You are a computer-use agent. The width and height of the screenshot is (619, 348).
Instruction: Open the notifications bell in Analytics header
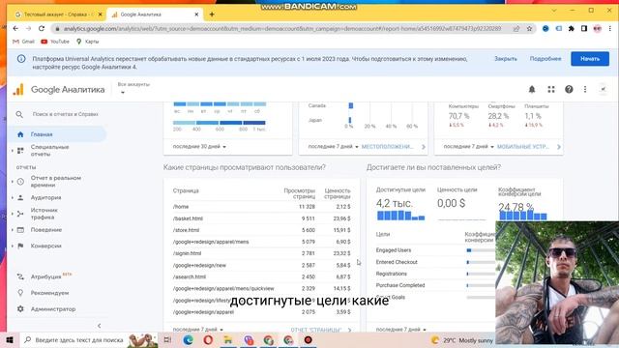point(532,90)
